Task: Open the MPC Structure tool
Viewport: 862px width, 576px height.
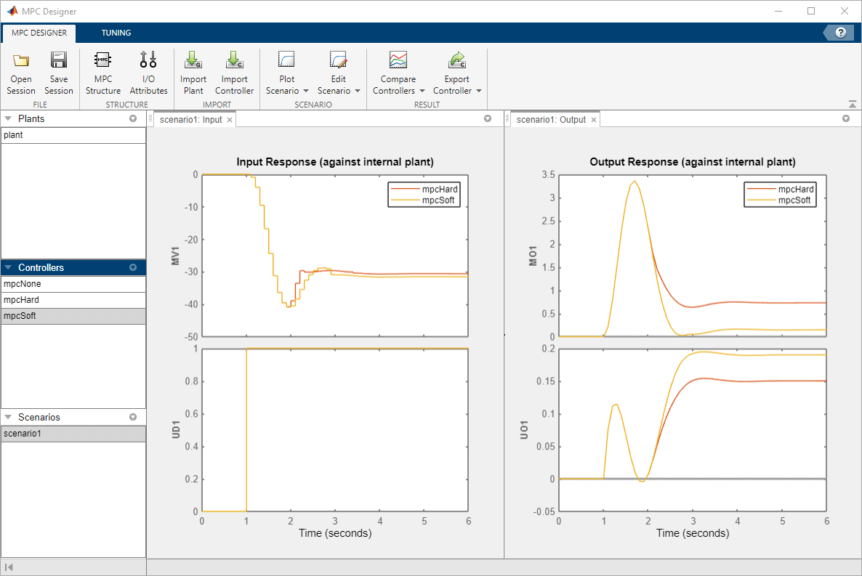Action: (x=103, y=61)
